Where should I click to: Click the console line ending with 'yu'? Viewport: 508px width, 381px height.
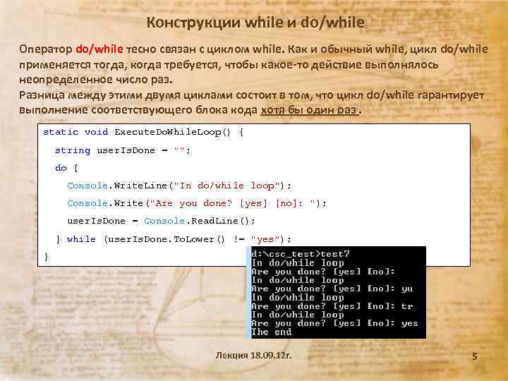332,289
